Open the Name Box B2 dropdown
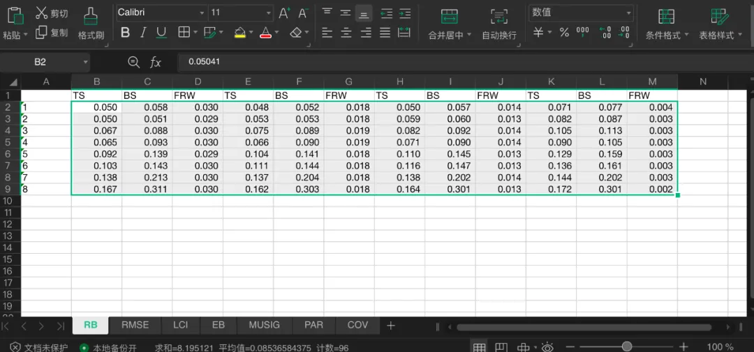 tap(86, 62)
